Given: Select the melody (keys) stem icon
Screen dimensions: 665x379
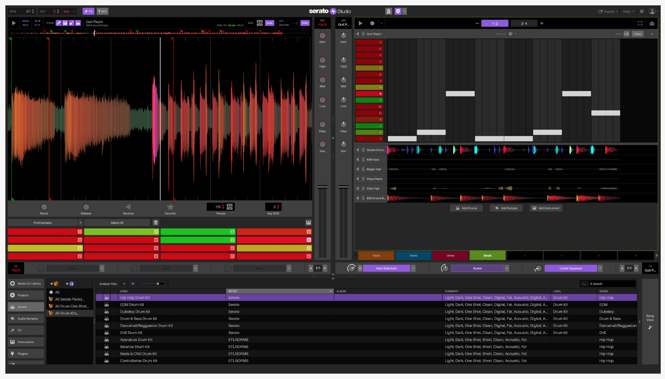Looking at the screenshot, I should (x=65, y=23).
